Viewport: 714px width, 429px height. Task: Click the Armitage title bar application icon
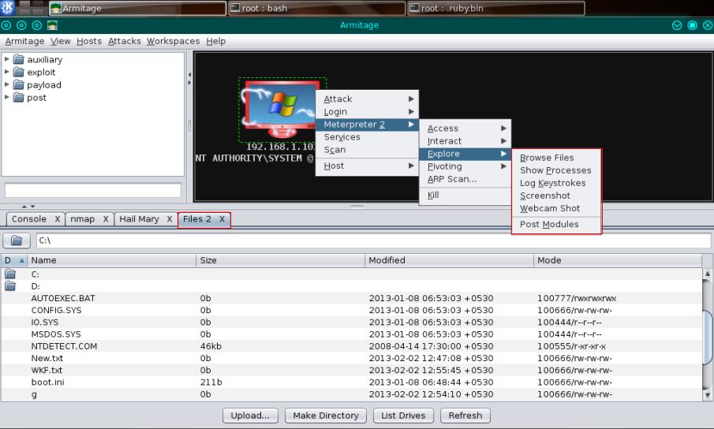52,25
